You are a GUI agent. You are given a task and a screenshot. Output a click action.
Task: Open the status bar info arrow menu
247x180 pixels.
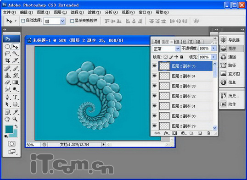tap(103, 144)
